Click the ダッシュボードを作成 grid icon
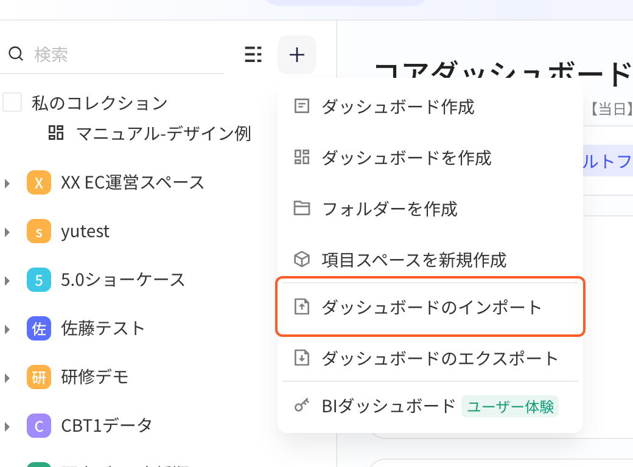This screenshot has width=633, height=467. point(301,157)
